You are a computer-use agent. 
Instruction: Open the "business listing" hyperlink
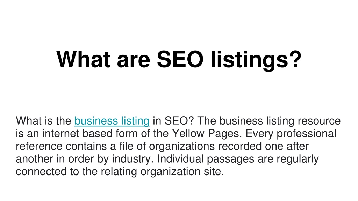pyautogui.click(x=112, y=121)
